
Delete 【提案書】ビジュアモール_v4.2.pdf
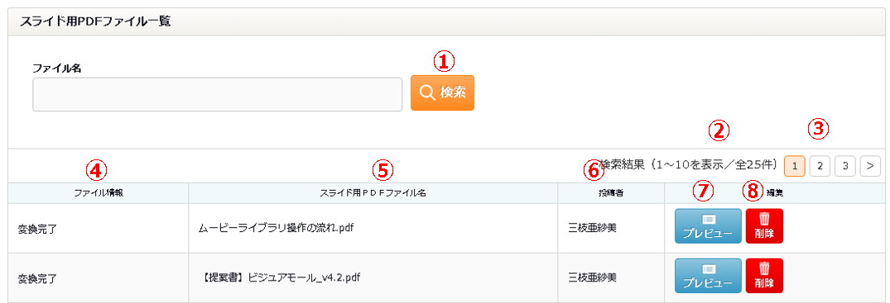(764, 276)
